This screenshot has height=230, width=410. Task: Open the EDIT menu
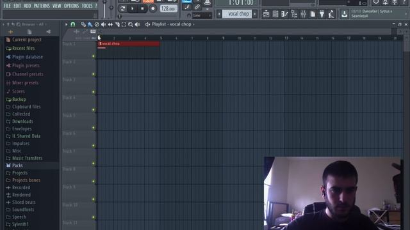(x=17, y=6)
